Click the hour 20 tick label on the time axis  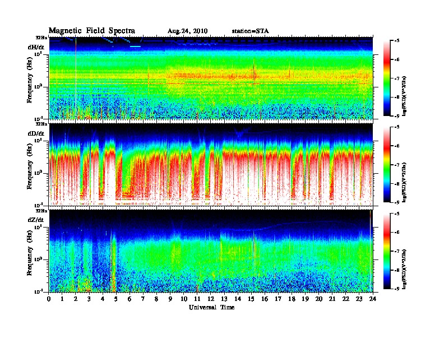coord(319,299)
